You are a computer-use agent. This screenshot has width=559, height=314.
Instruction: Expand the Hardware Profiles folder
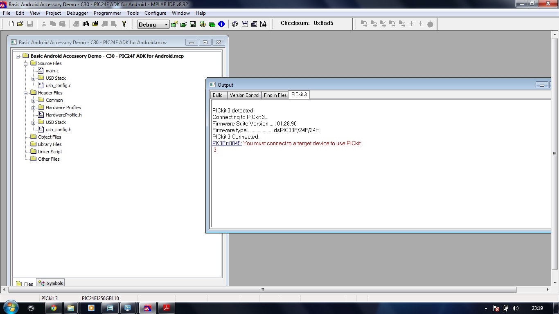[x=34, y=108]
